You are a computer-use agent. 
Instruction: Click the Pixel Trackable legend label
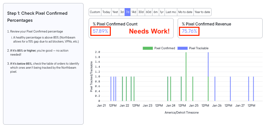[x=199, y=48]
